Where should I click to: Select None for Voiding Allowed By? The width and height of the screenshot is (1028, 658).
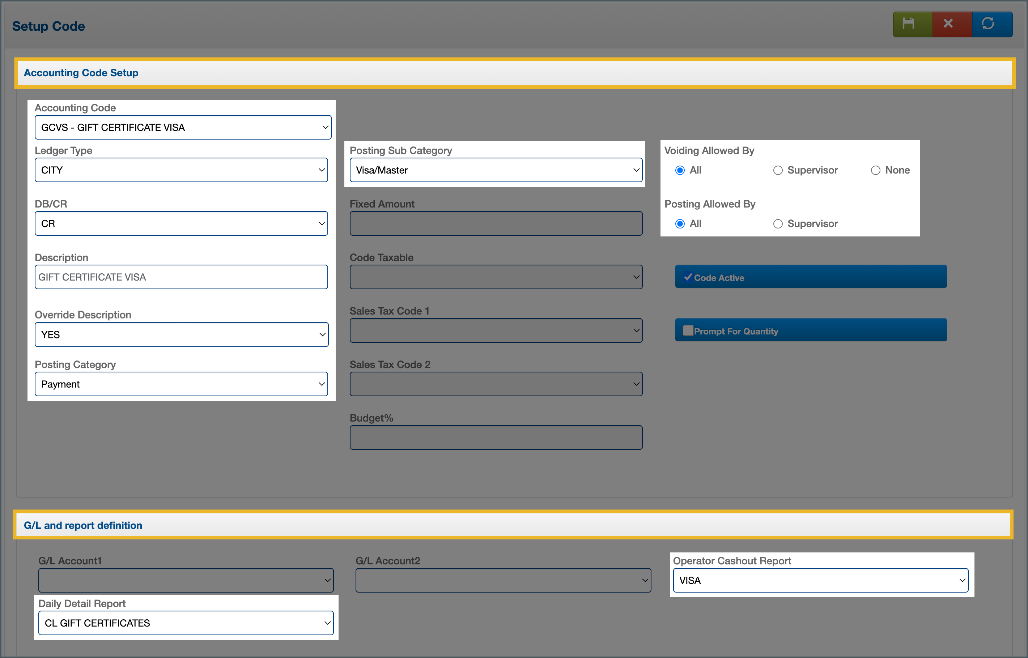coord(875,171)
